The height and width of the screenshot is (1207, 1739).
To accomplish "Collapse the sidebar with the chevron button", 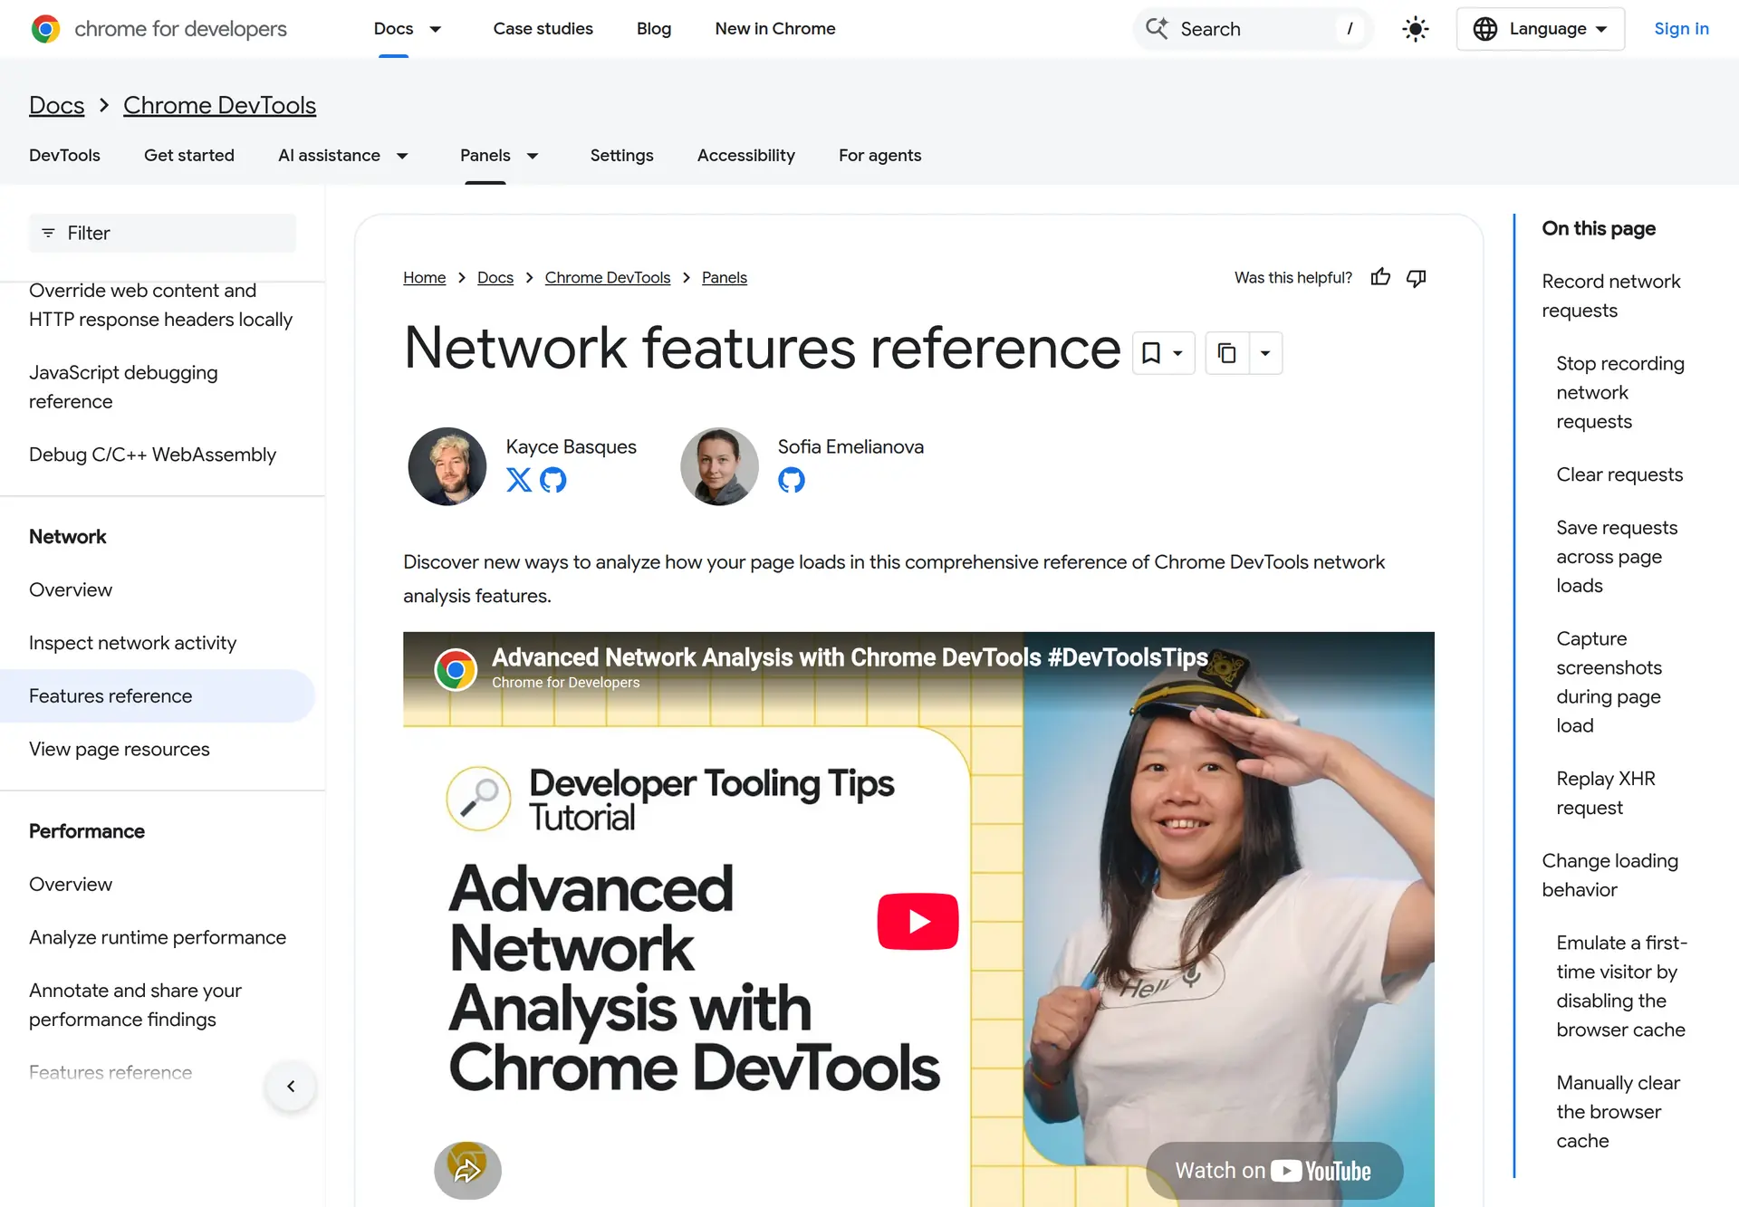I will click(291, 1087).
